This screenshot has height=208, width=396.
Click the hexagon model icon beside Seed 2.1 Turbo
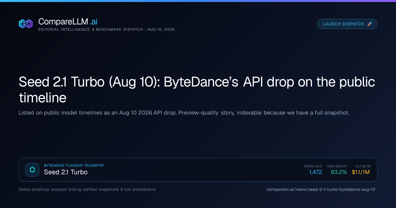(32, 170)
